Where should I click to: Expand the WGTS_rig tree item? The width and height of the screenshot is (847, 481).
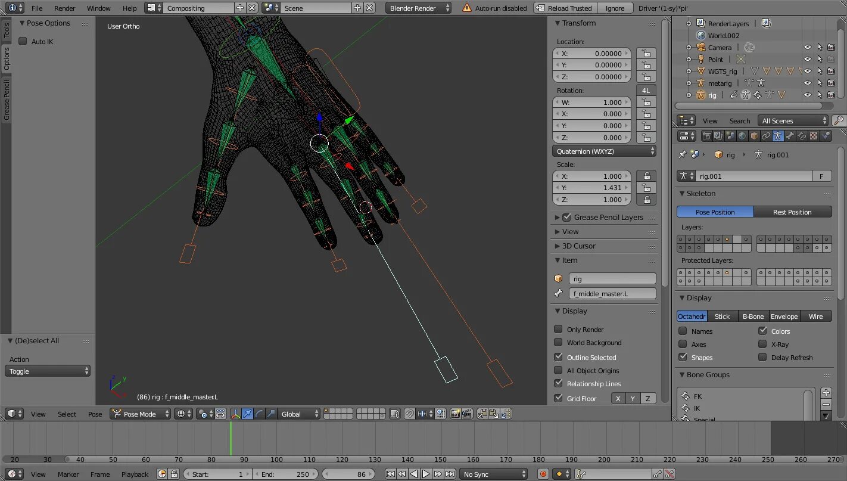pyautogui.click(x=689, y=71)
